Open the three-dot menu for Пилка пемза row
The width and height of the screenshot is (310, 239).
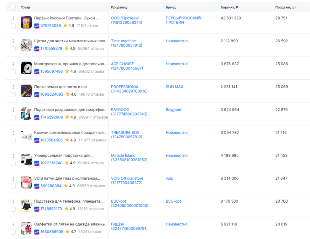(x=13, y=87)
